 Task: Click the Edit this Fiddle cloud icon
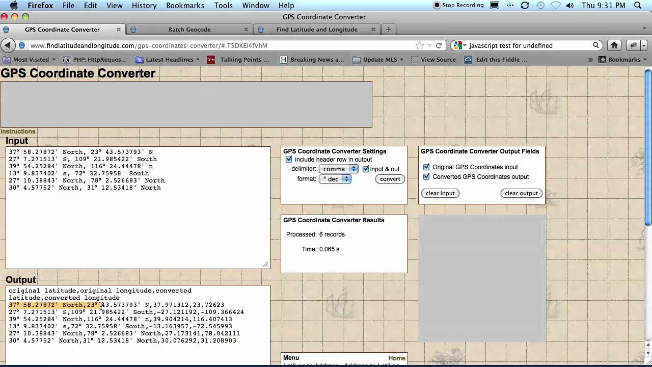468,60
